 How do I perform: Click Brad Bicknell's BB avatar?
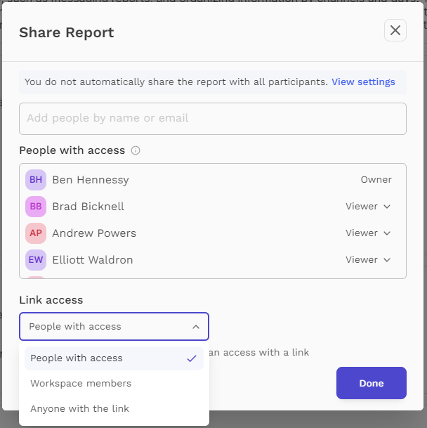36,207
